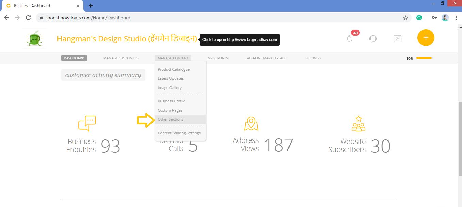
Task: Open support with the headset icon
Action: pyautogui.click(x=373, y=39)
